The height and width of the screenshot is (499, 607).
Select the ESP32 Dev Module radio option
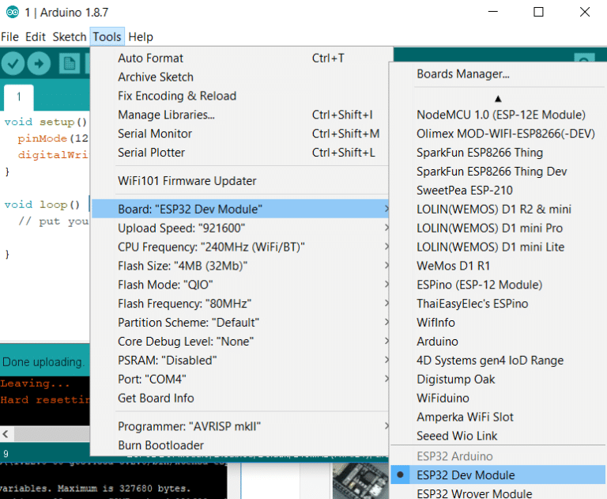pos(498,474)
